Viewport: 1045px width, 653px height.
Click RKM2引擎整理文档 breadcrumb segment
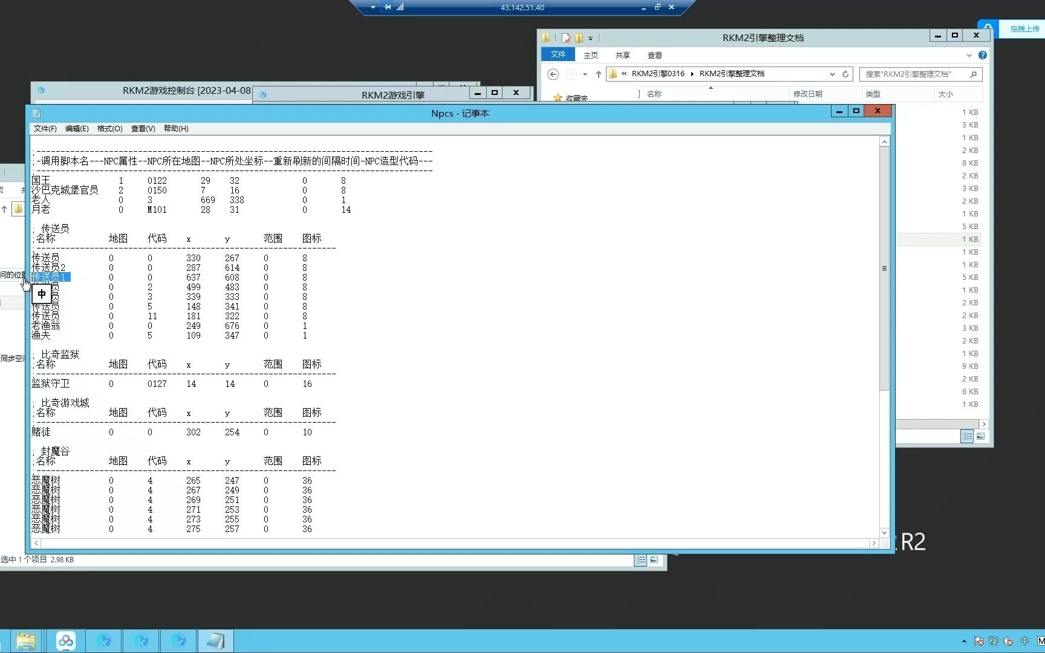point(732,74)
